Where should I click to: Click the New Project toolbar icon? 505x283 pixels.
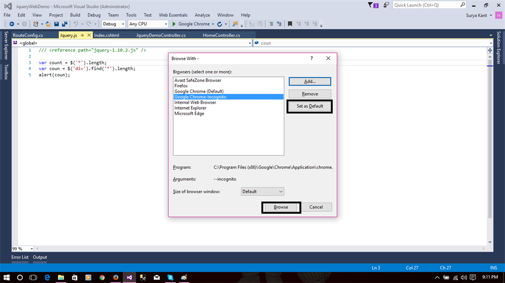[36, 24]
